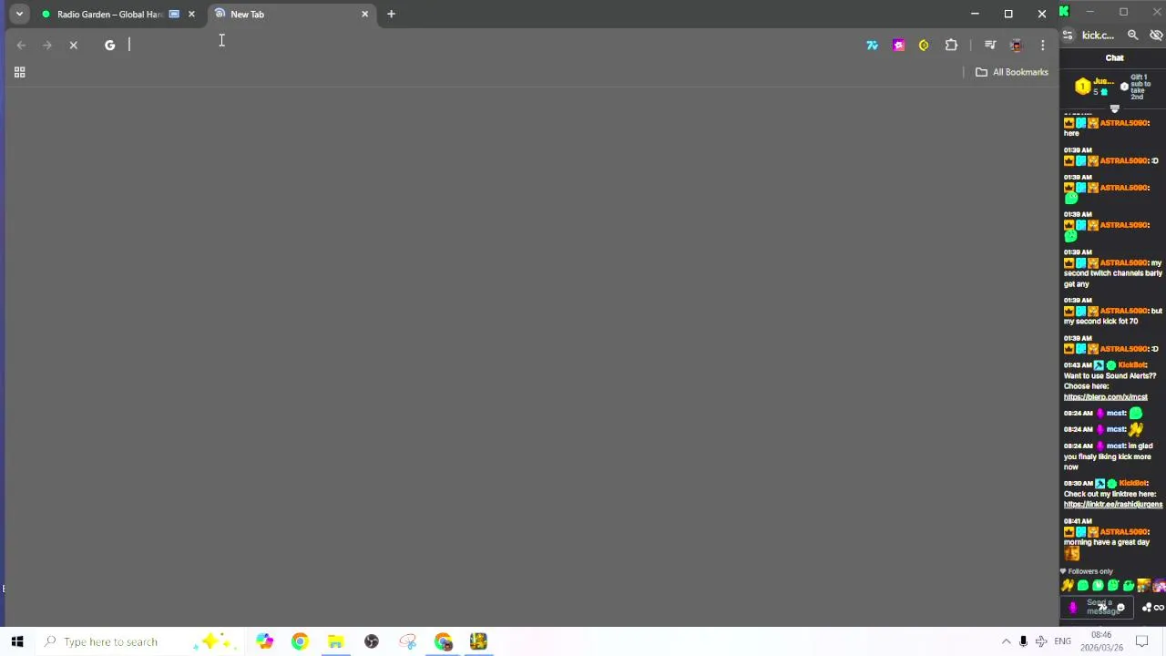Open a new tab with plus button
The height and width of the screenshot is (656, 1166).
point(391,14)
